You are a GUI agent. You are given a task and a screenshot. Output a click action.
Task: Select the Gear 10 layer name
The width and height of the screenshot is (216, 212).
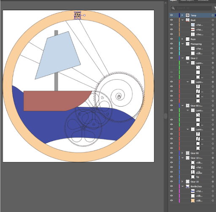pyautogui.click(x=194, y=182)
